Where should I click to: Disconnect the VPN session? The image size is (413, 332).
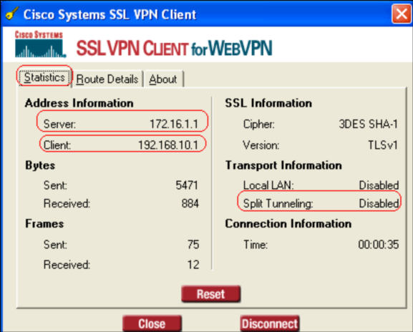point(270,323)
